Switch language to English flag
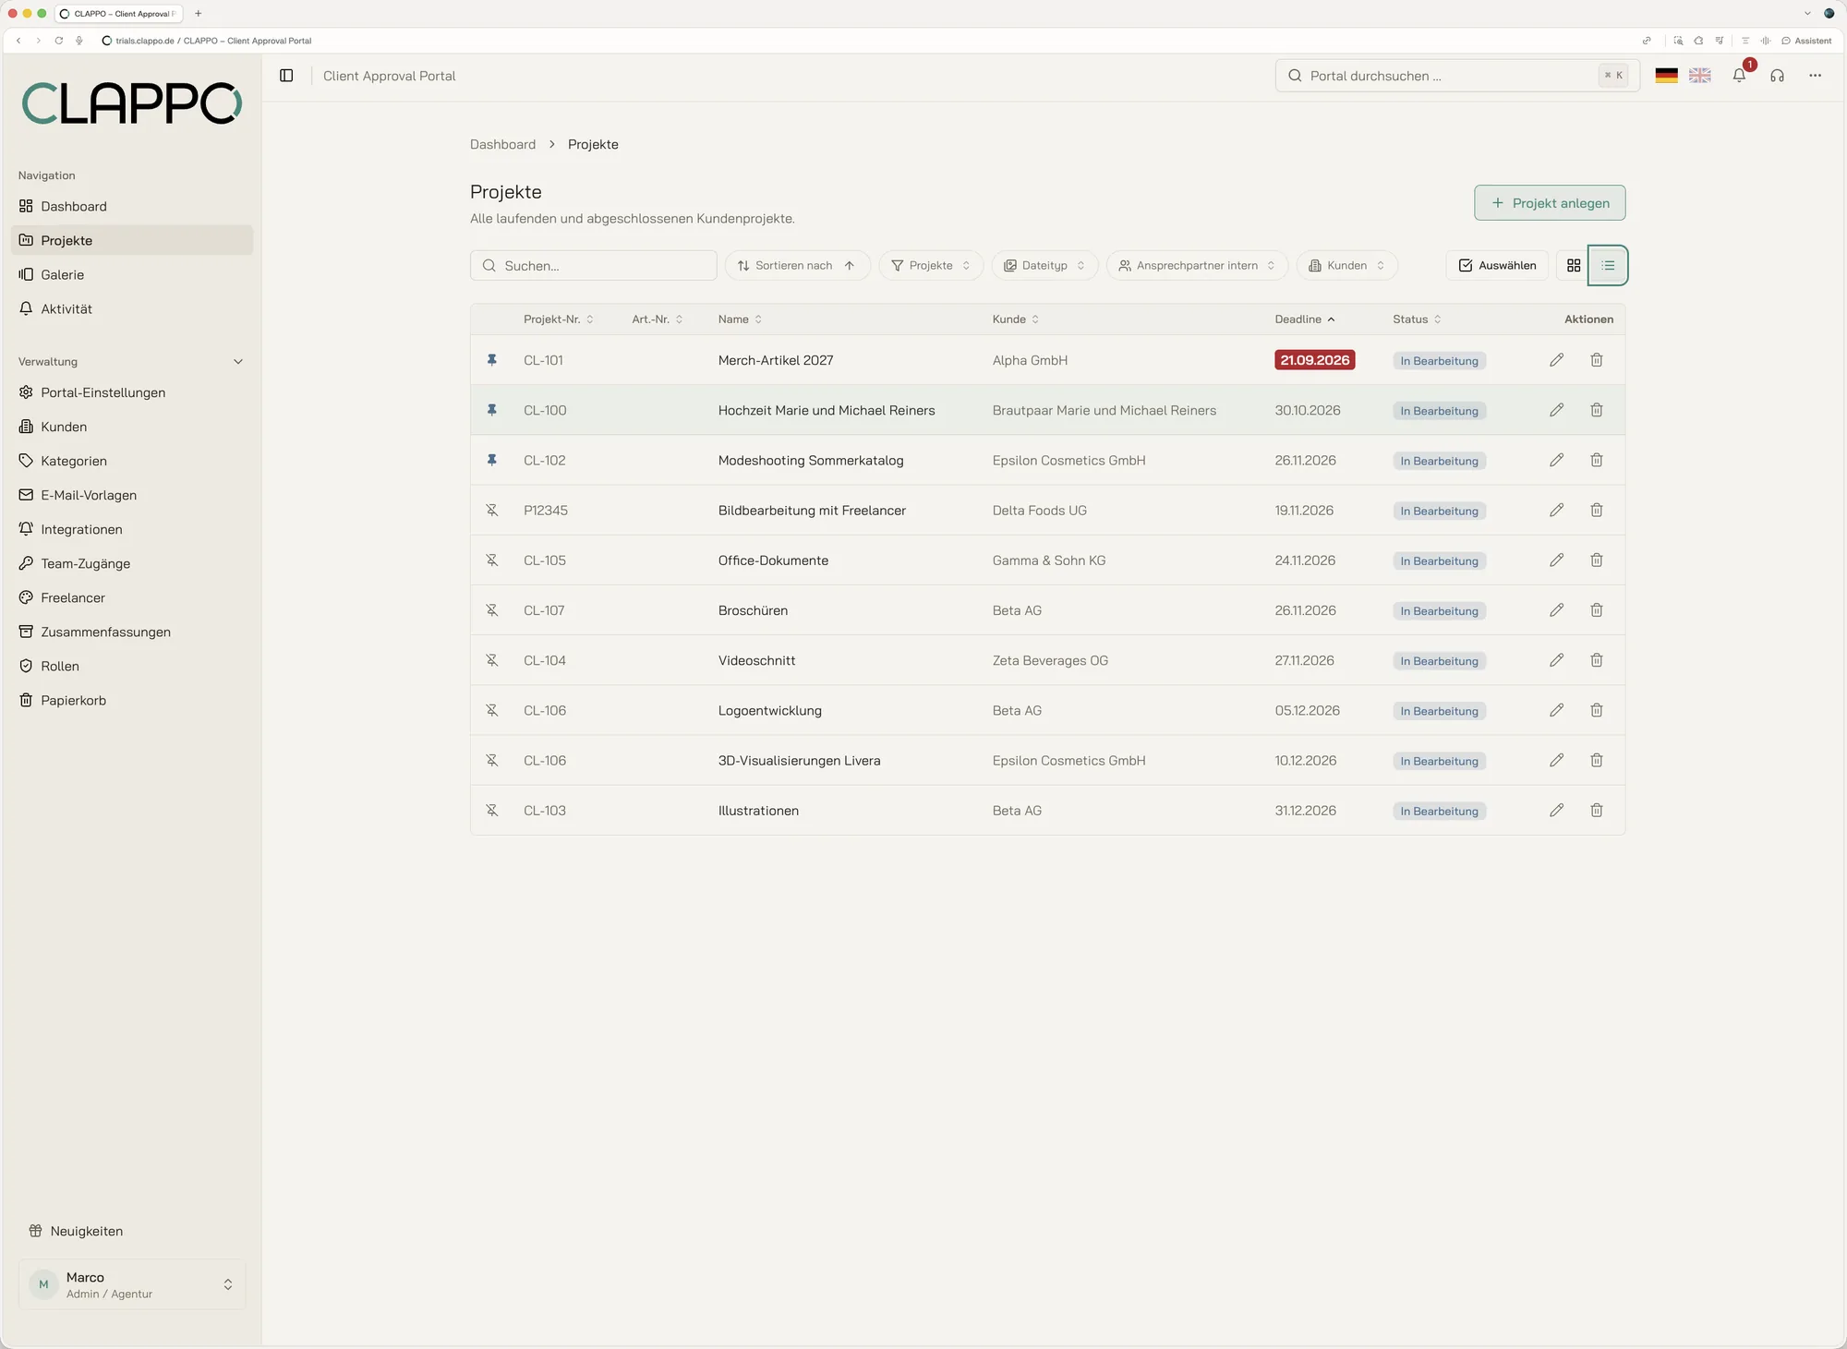This screenshot has width=1847, height=1349. 1699,76
